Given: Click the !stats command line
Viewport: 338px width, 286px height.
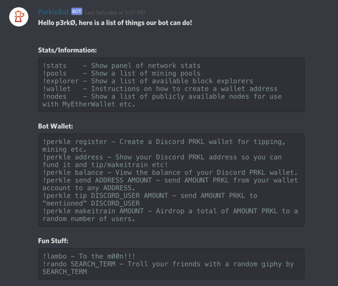Looking at the screenshot, I should 121,65.
